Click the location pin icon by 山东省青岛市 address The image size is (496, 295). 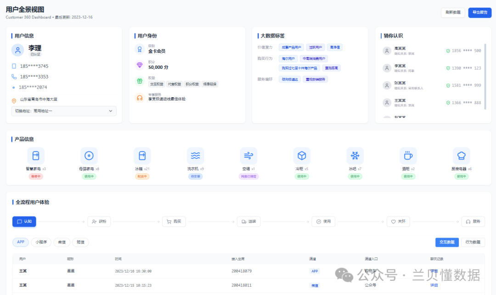14,101
